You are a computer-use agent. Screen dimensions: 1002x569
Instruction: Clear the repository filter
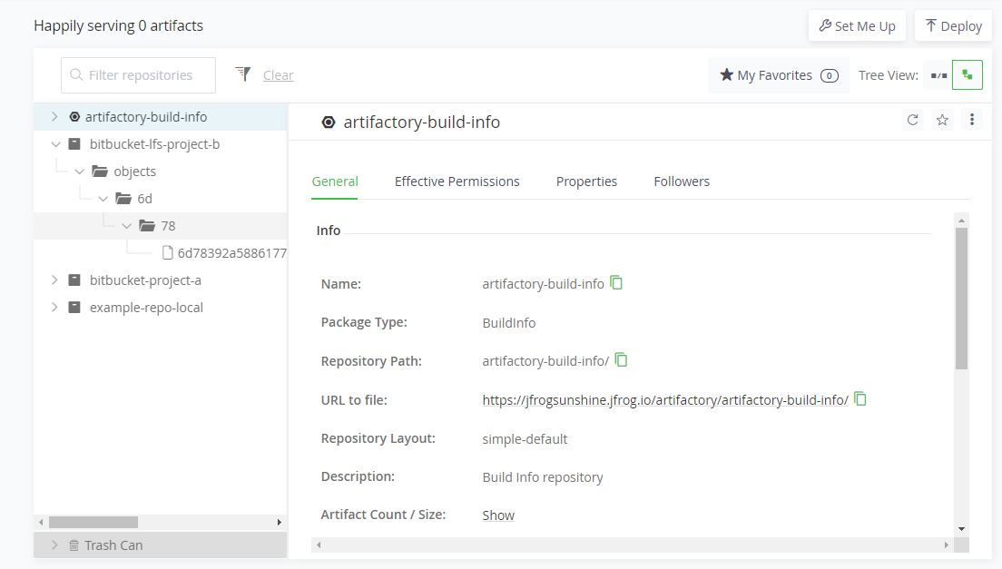tap(278, 75)
